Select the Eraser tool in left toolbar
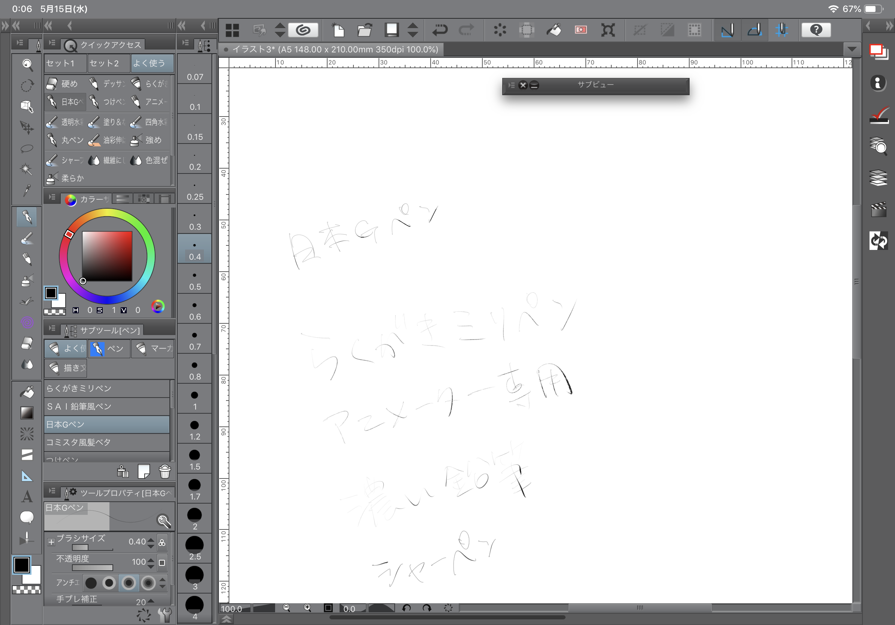This screenshot has height=625, width=895. (27, 343)
